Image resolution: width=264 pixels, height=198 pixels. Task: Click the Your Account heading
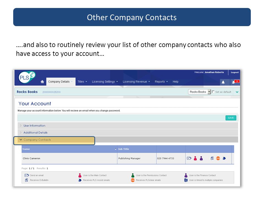point(35,104)
